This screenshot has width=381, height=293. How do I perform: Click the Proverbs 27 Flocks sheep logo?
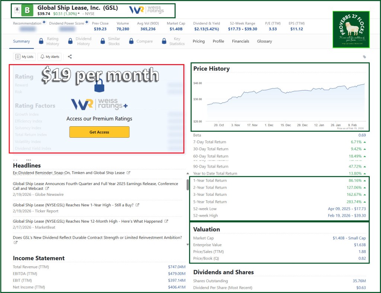351,29
